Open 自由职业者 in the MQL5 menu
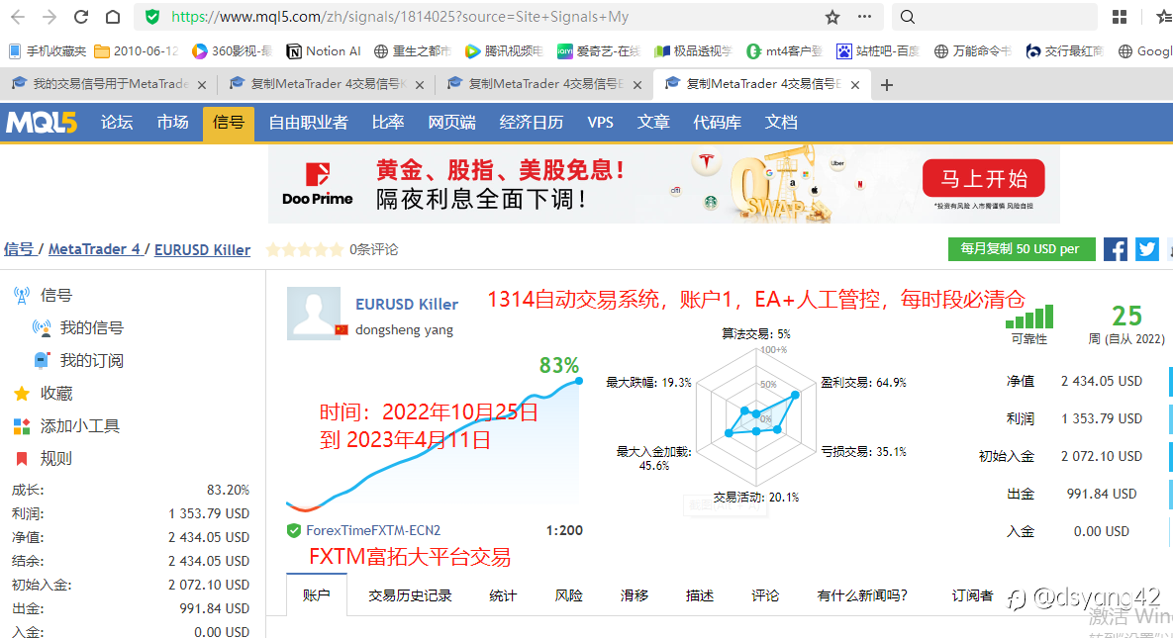 point(308,123)
